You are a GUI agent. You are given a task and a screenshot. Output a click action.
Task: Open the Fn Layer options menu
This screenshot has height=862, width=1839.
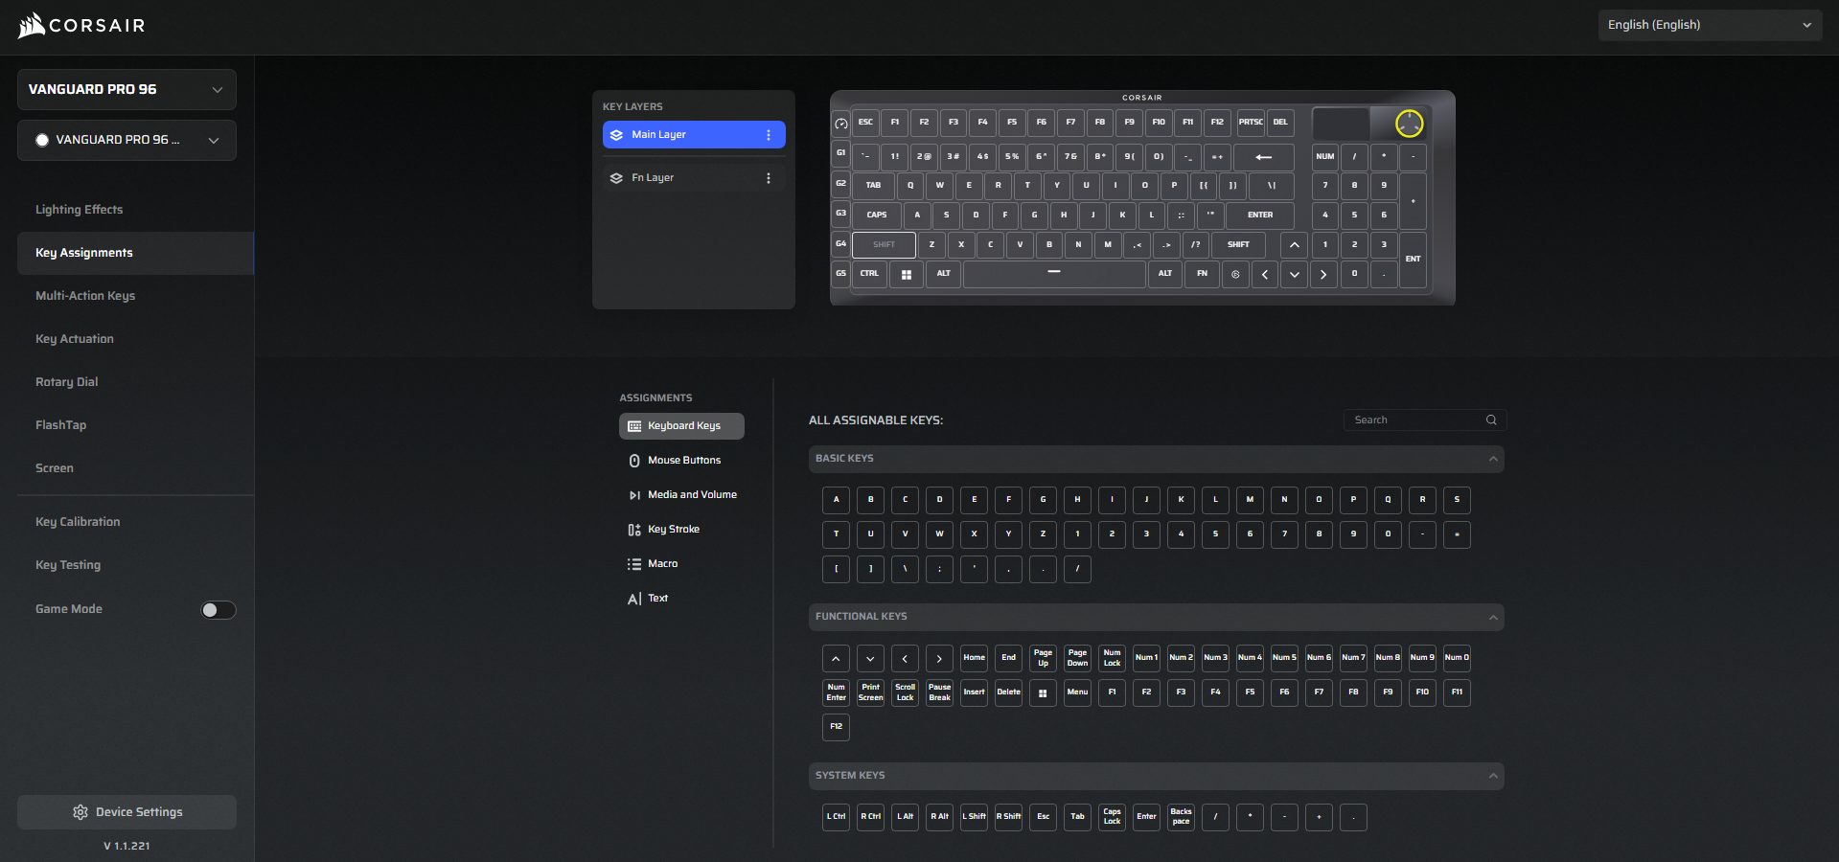point(769,178)
